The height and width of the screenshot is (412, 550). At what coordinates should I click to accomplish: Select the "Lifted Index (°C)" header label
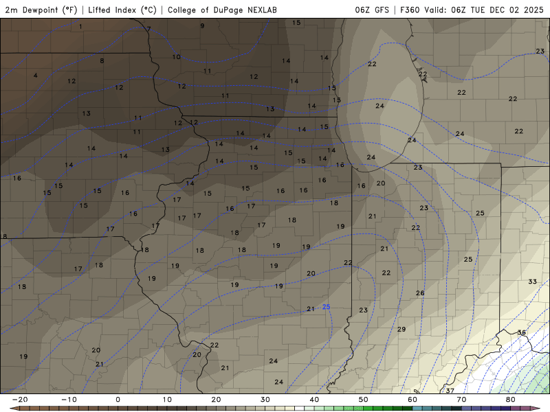pyautogui.click(x=122, y=10)
